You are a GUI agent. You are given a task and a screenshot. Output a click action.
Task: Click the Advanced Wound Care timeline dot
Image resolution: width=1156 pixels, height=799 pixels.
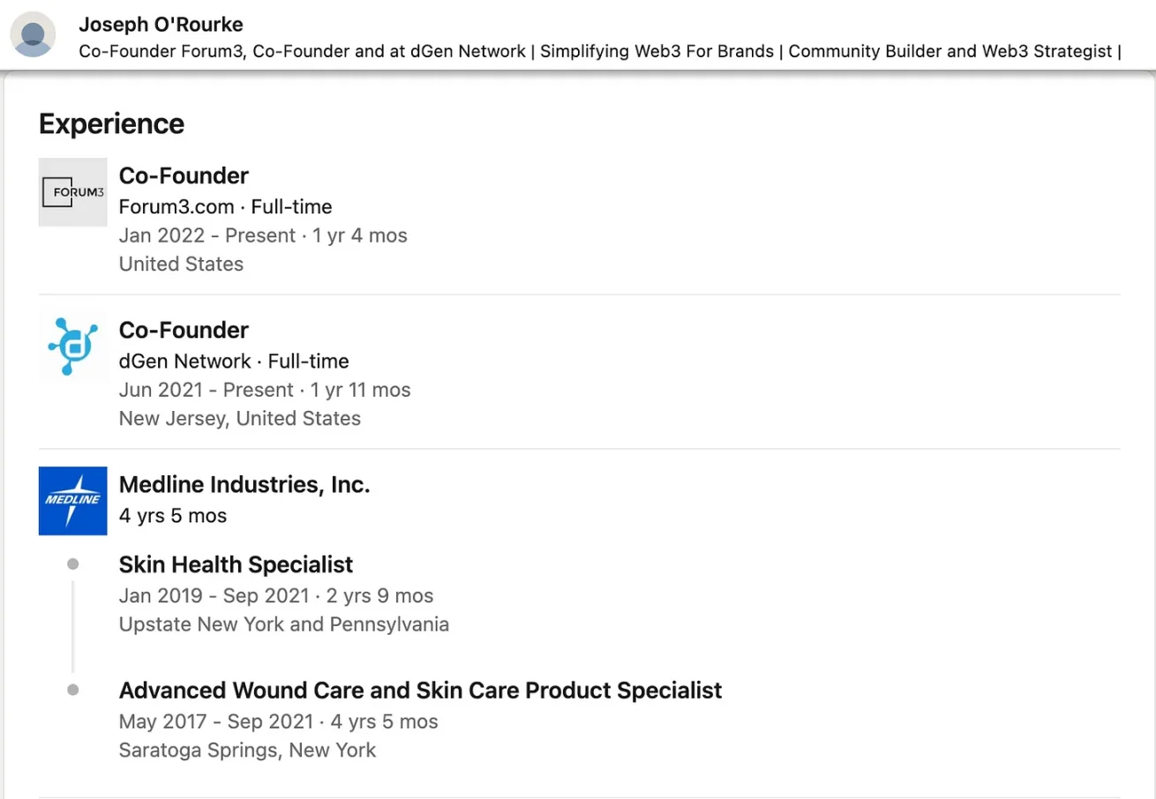(x=72, y=690)
